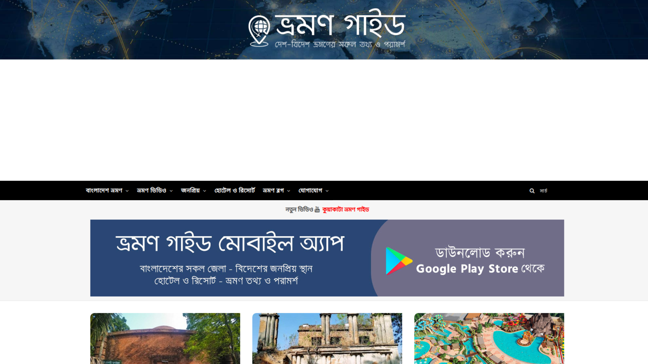Image resolution: width=648 pixels, height=364 pixels.
Task: Open the brick dome monument article thumbnail
Action: click(165, 339)
